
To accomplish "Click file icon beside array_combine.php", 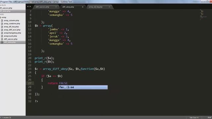I will (x=2, y=23).
